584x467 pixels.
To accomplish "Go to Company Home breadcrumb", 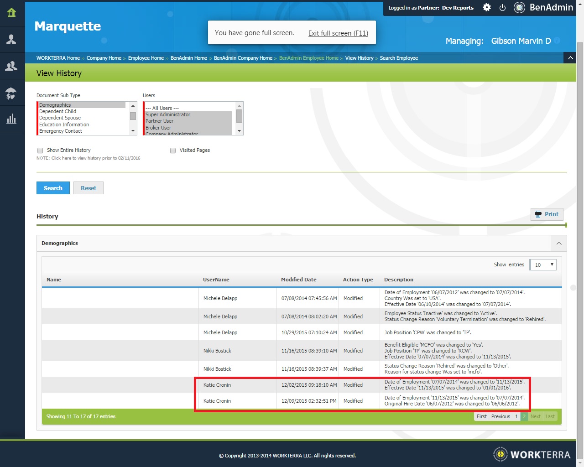I will [104, 58].
